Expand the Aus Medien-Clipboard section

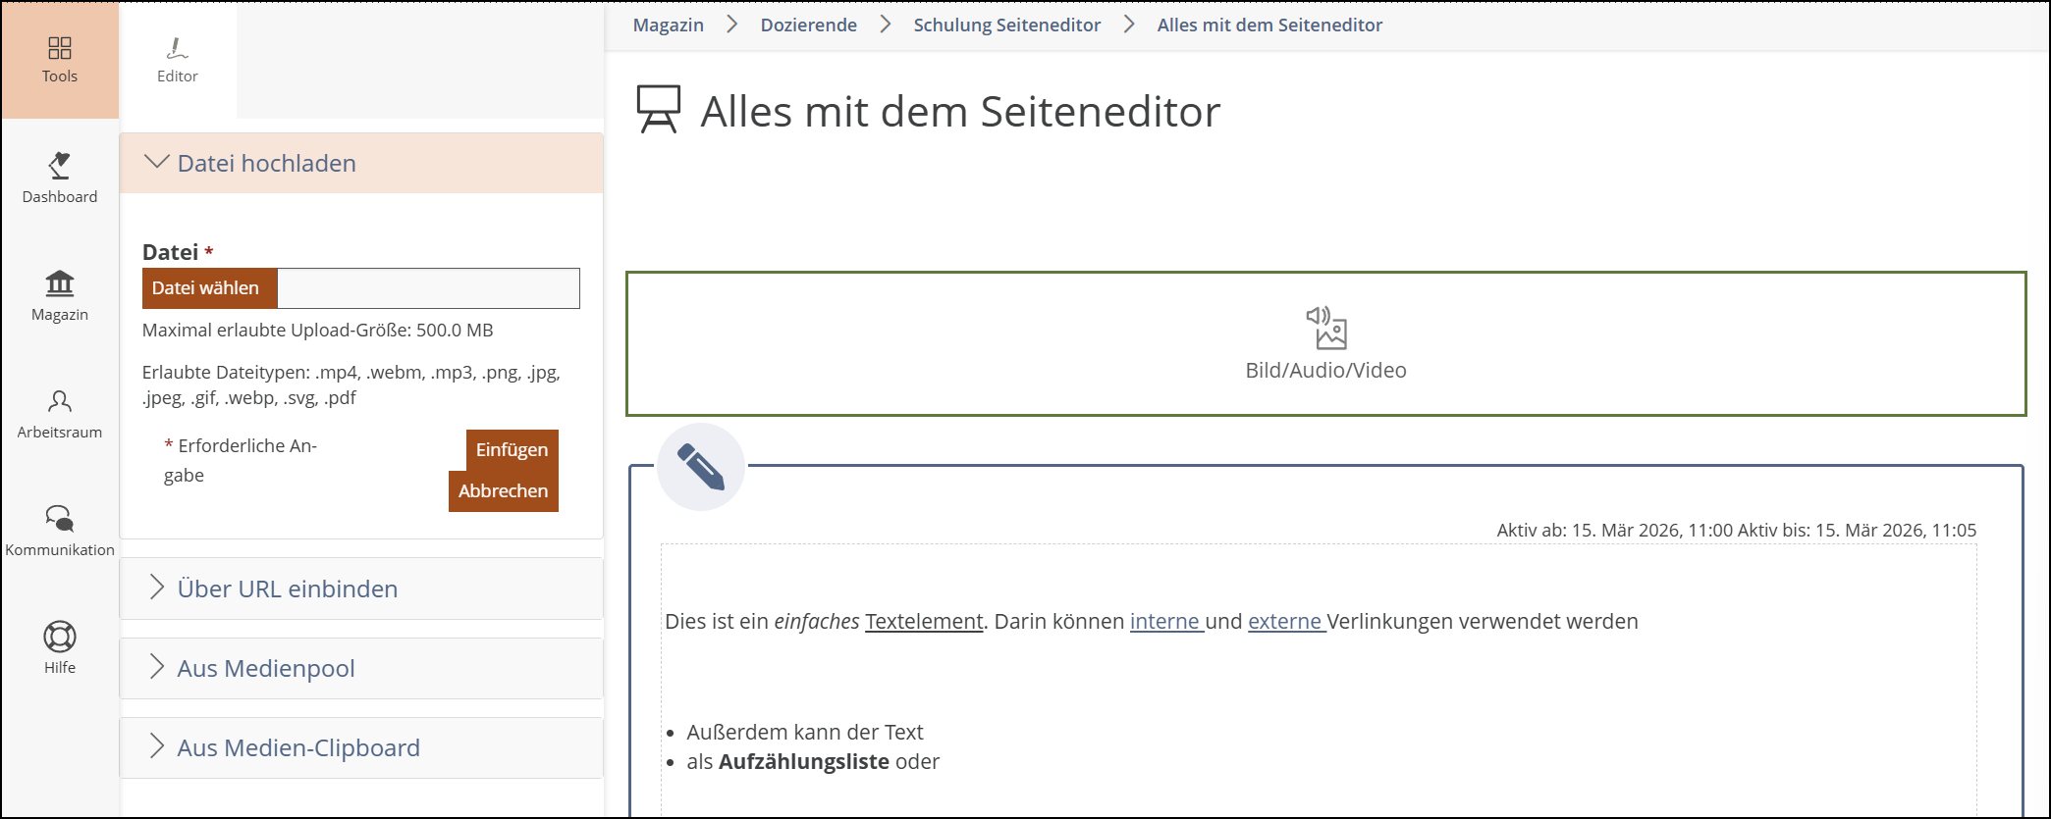pos(297,748)
